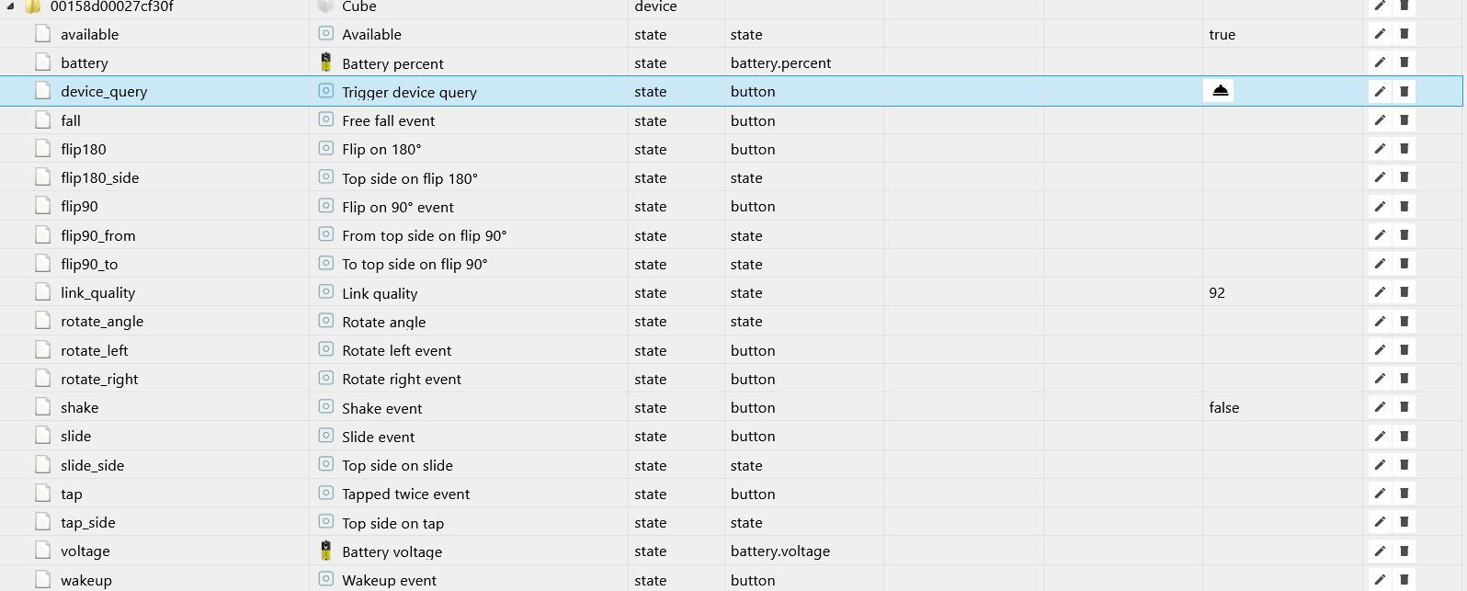This screenshot has height=591, width=1467.
Task: Edit the battery object with pencil icon
Action: tap(1379, 63)
